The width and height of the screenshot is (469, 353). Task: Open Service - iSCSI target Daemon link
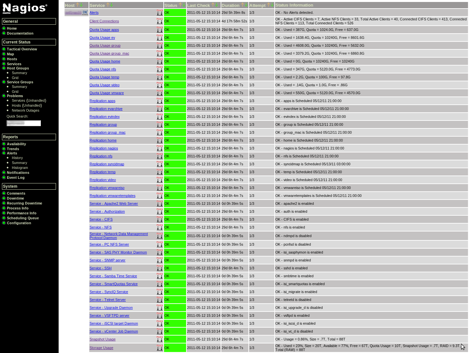pyautogui.click(x=114, y=323)
